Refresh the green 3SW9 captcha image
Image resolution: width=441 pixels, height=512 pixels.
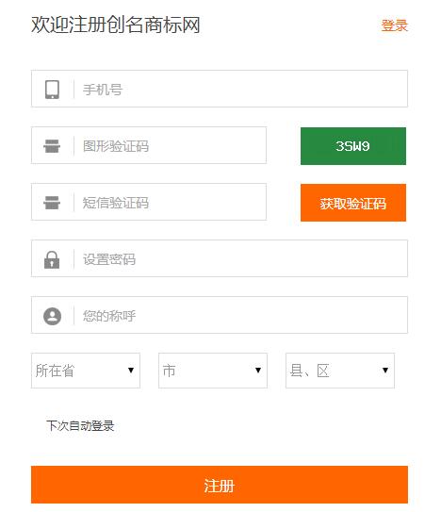pyautogui.click(x=353, y=146)
